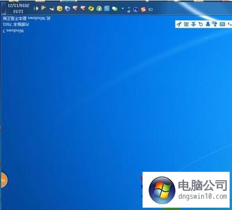Click the light blue square tray icon
Screen dimensions: 232x210
107,8
